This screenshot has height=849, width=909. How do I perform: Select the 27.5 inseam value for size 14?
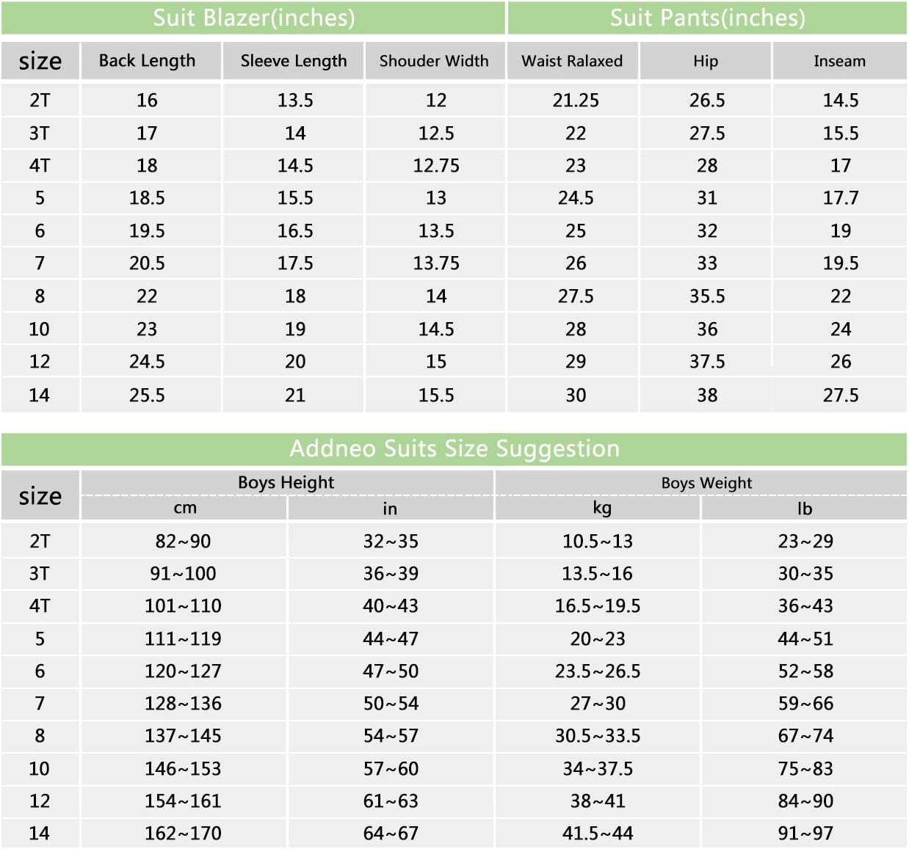840,396
